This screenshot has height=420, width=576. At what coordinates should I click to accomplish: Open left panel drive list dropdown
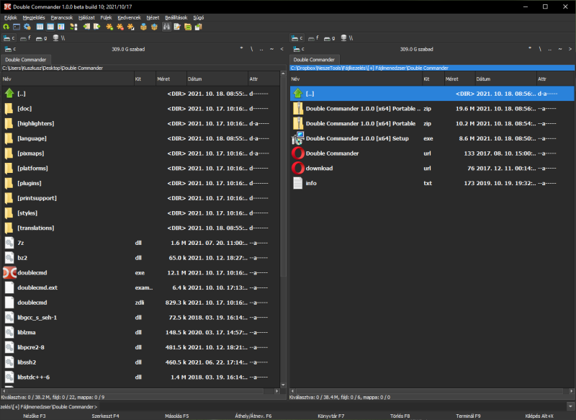point(10,49)
